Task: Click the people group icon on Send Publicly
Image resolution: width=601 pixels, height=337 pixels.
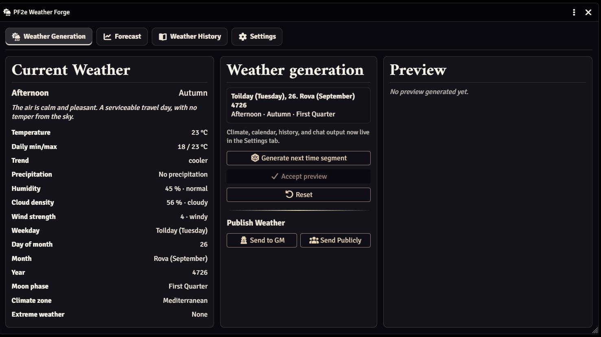Action: click(x=314, y=240)
